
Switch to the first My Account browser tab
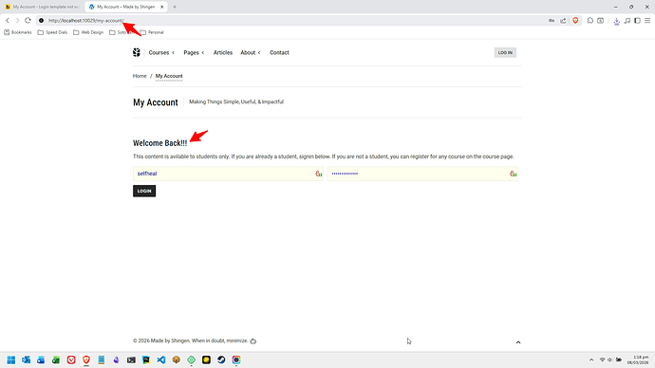coord(42,7)
